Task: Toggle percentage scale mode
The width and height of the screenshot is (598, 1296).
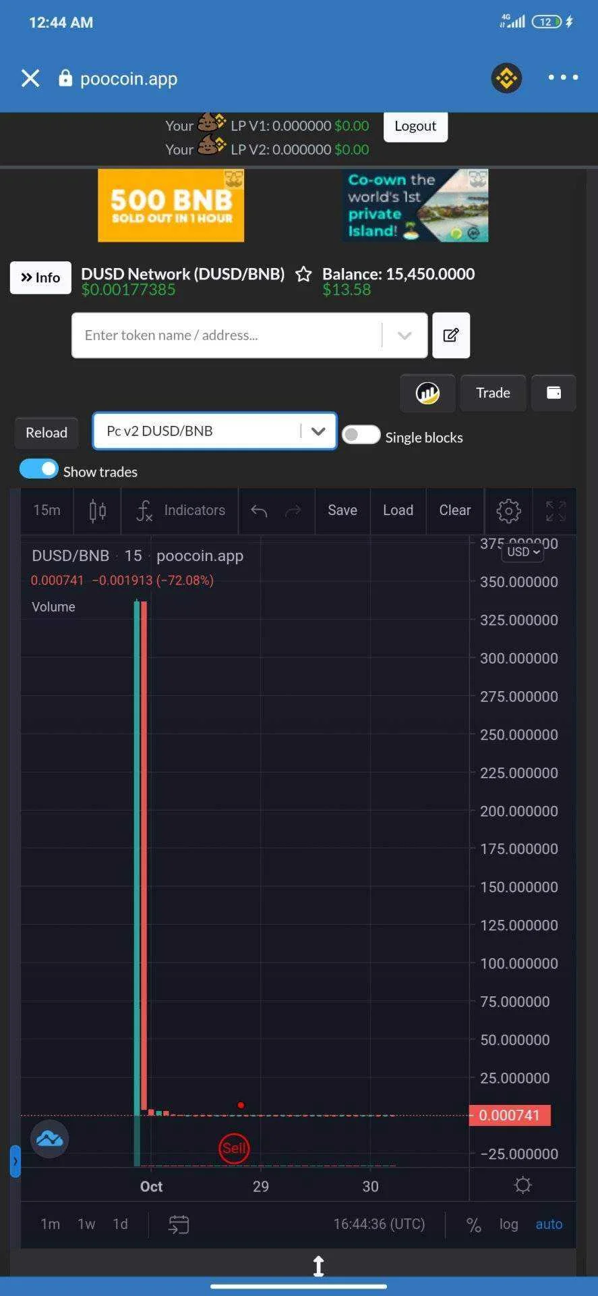Action: click(x=474, y=1224)
